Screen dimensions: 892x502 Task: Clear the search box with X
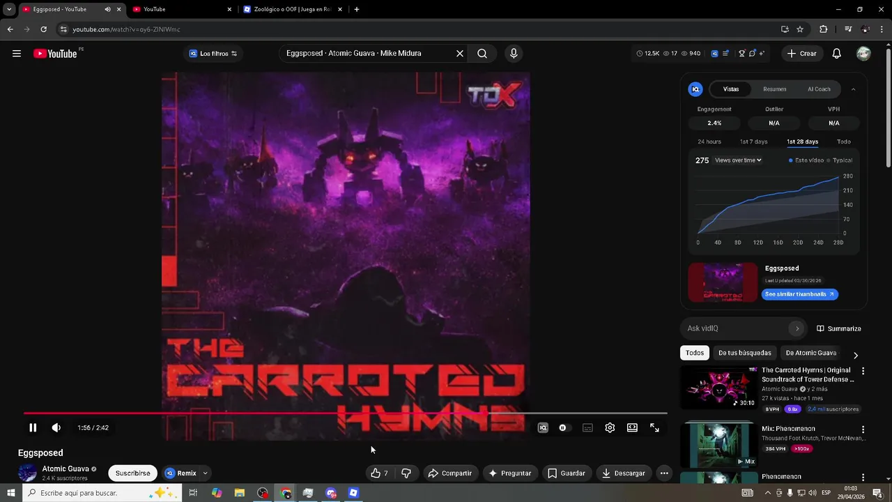pyautogui.click(x=460, y=54)
